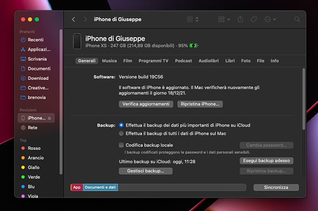Open Scrivania in the sidebar
Image resolution: width=318 pixels, height=211 pixels.
36,59
